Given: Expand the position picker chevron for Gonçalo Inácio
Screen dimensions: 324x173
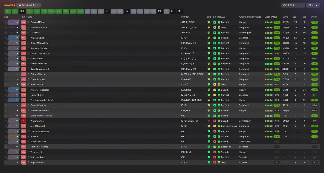Looking at the screenshot, I should click(x=17, y=105).
